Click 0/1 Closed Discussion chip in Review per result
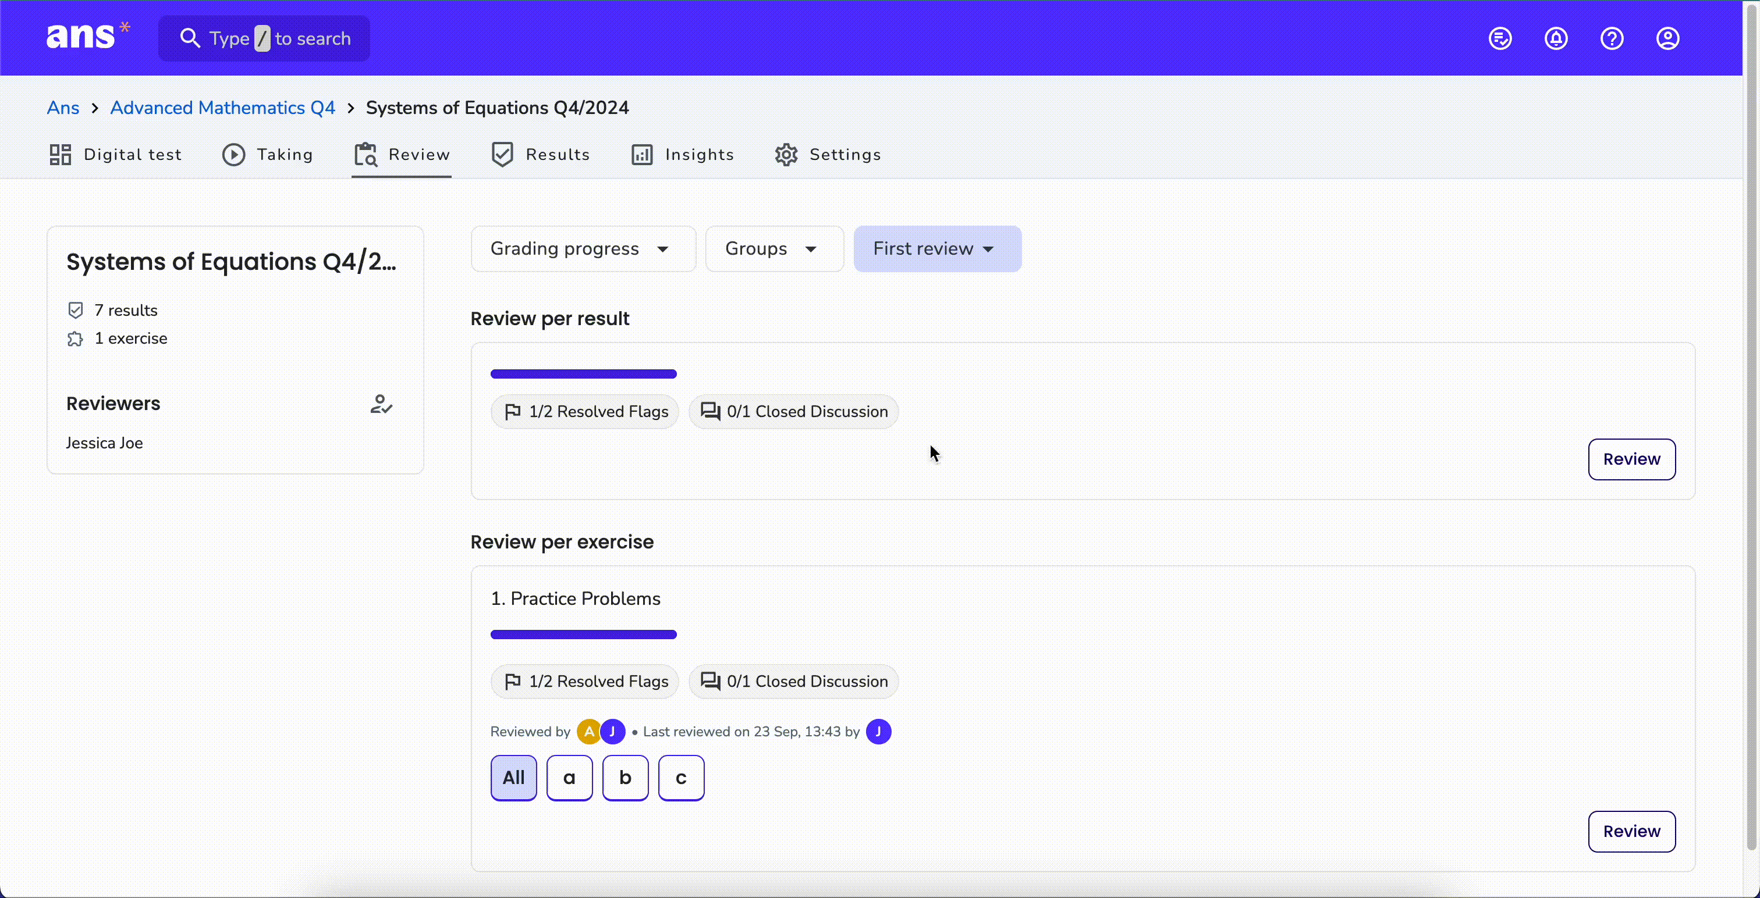1760x898 pixels. pos(794,412)
